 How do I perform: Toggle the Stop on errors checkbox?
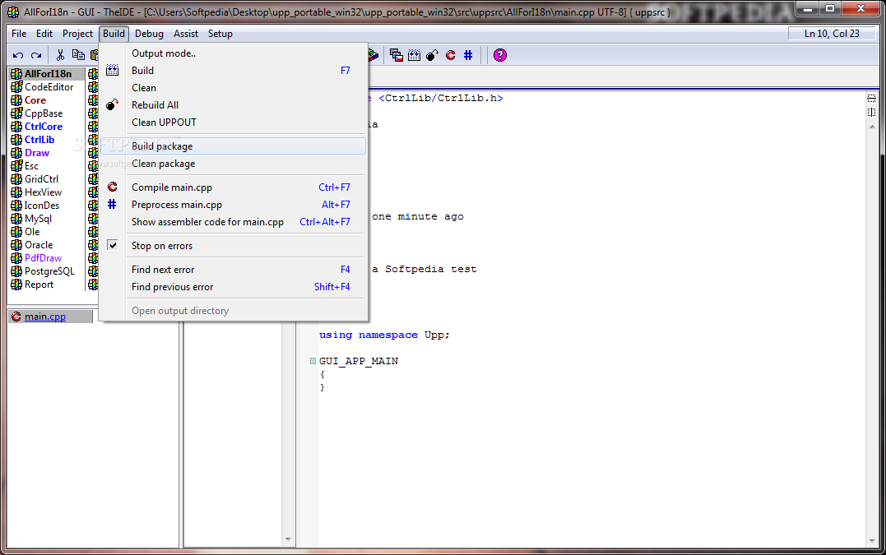pos(113,245)
